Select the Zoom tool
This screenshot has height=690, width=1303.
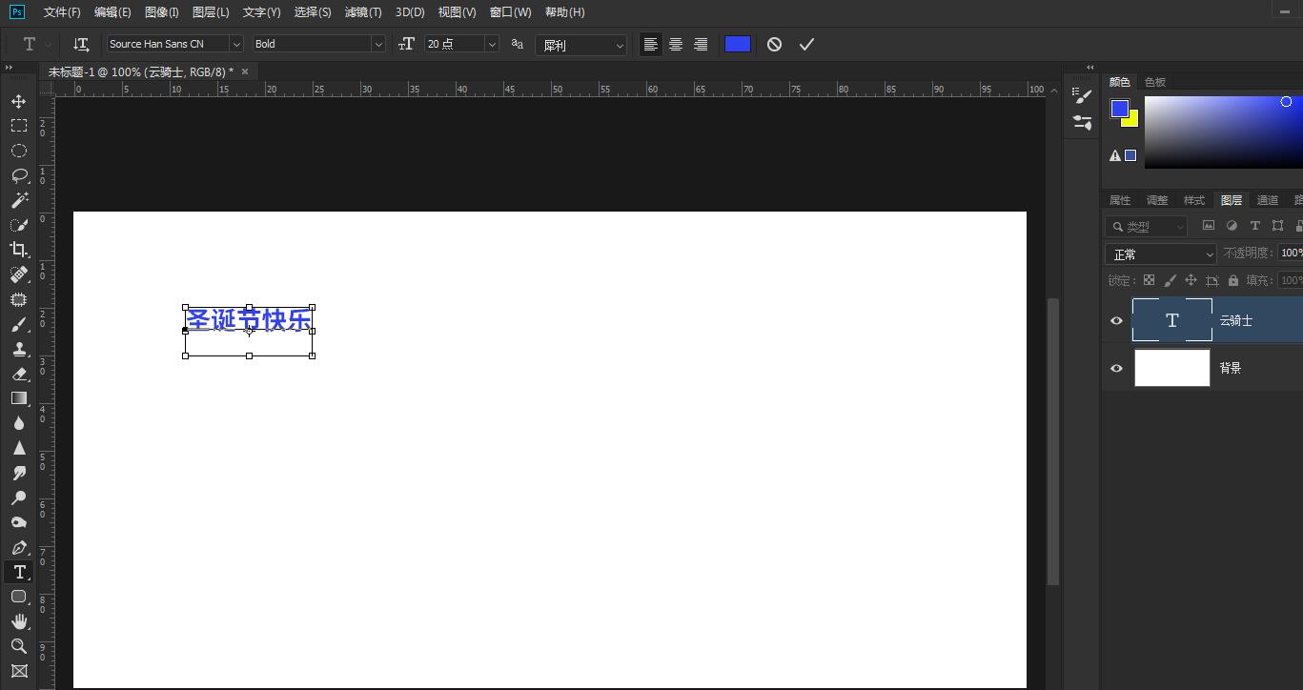pos(18,646)
